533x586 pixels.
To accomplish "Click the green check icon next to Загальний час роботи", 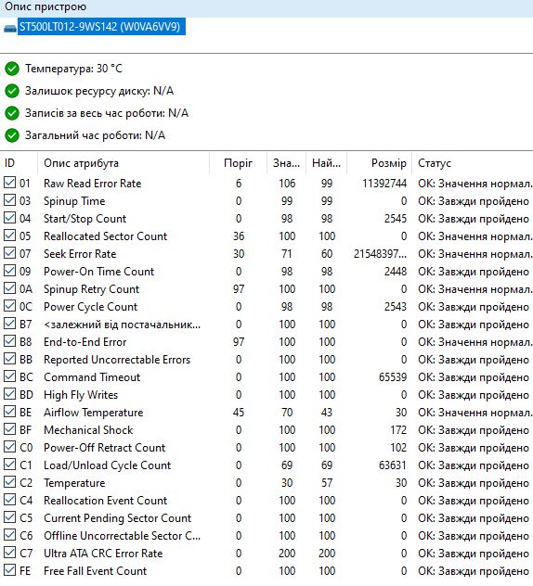I will pyautogui.click(x=12, y=135).
